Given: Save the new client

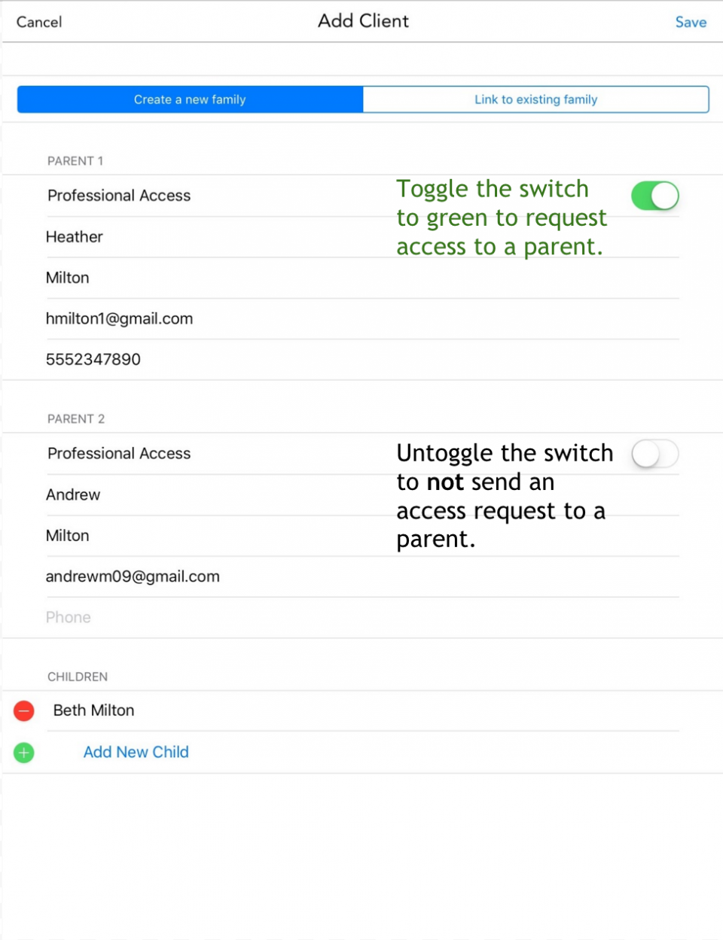Looking at the screenshot, I should pyautogui.click(x=691, y=22).
